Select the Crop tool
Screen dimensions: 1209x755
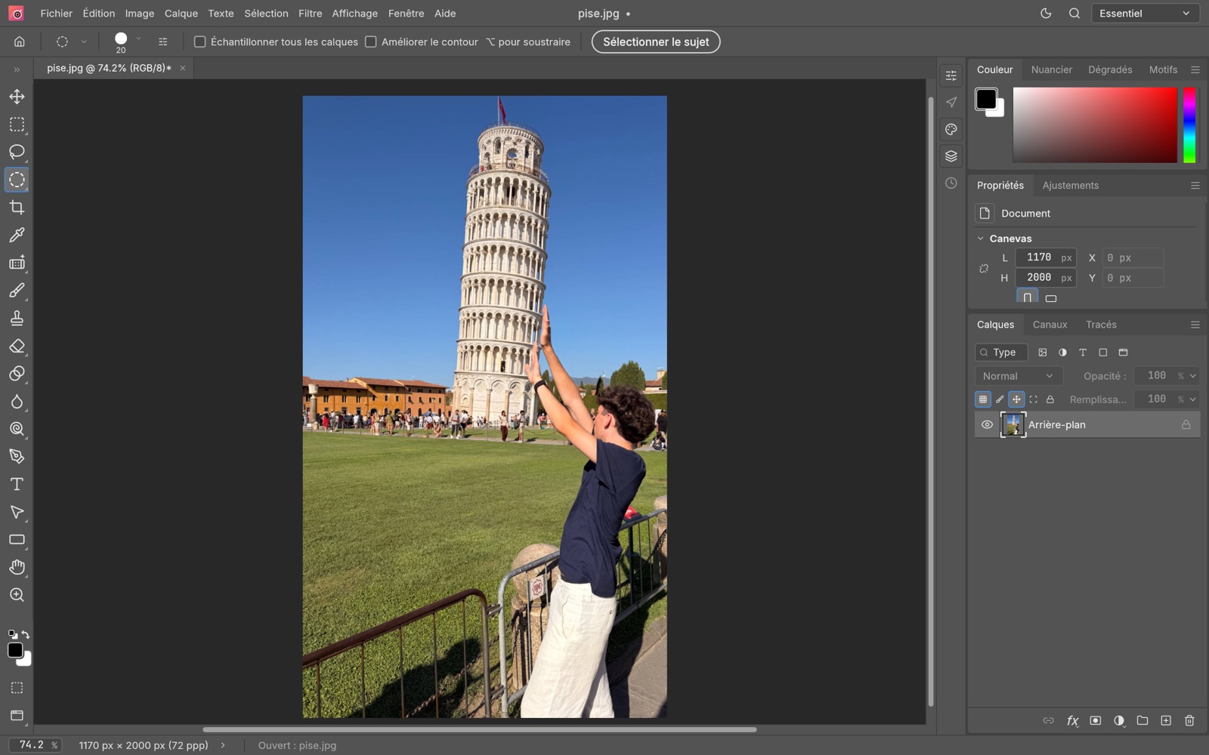coord(17,208)
